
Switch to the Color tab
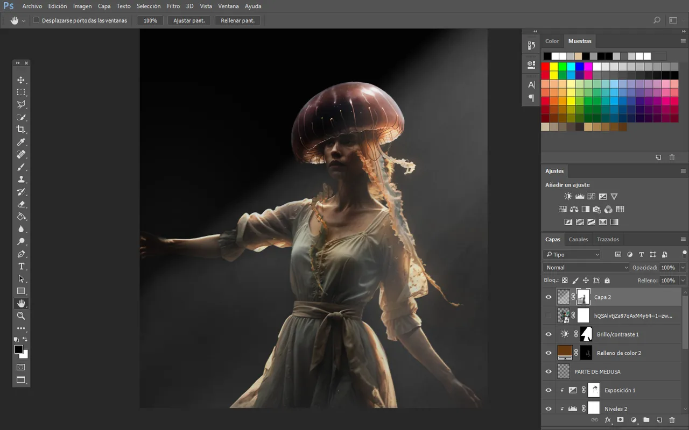[x=552, y=41]
